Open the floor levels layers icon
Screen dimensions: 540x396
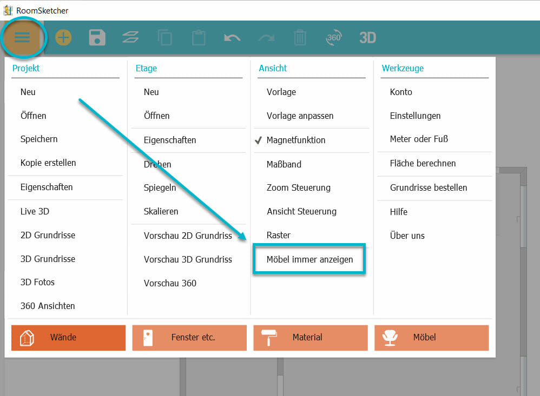pyautogui.click(x=130, y=37)
